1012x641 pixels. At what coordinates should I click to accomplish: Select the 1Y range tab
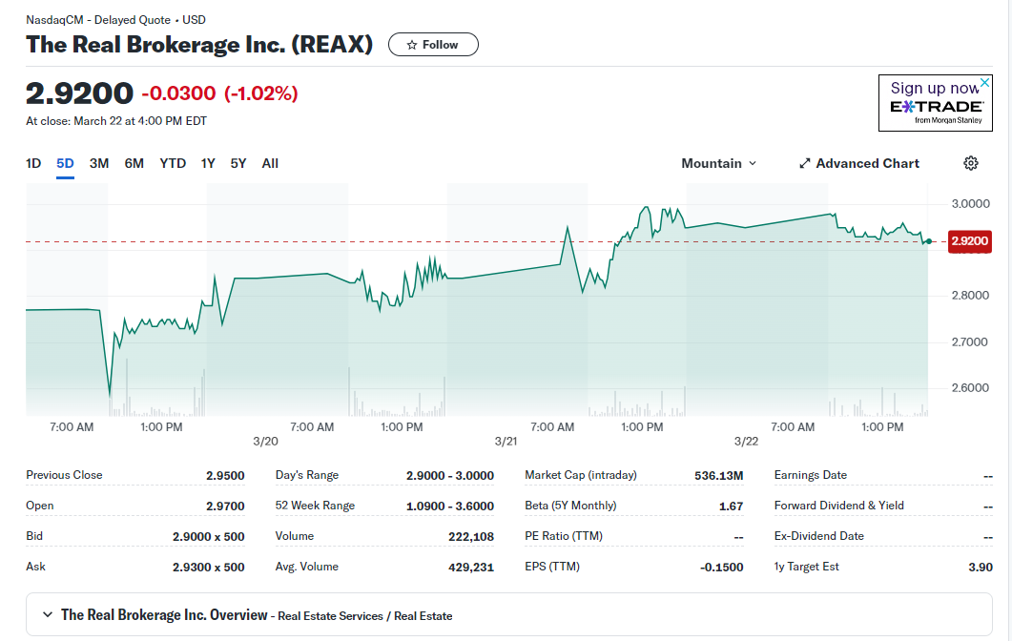pos(208,163)
